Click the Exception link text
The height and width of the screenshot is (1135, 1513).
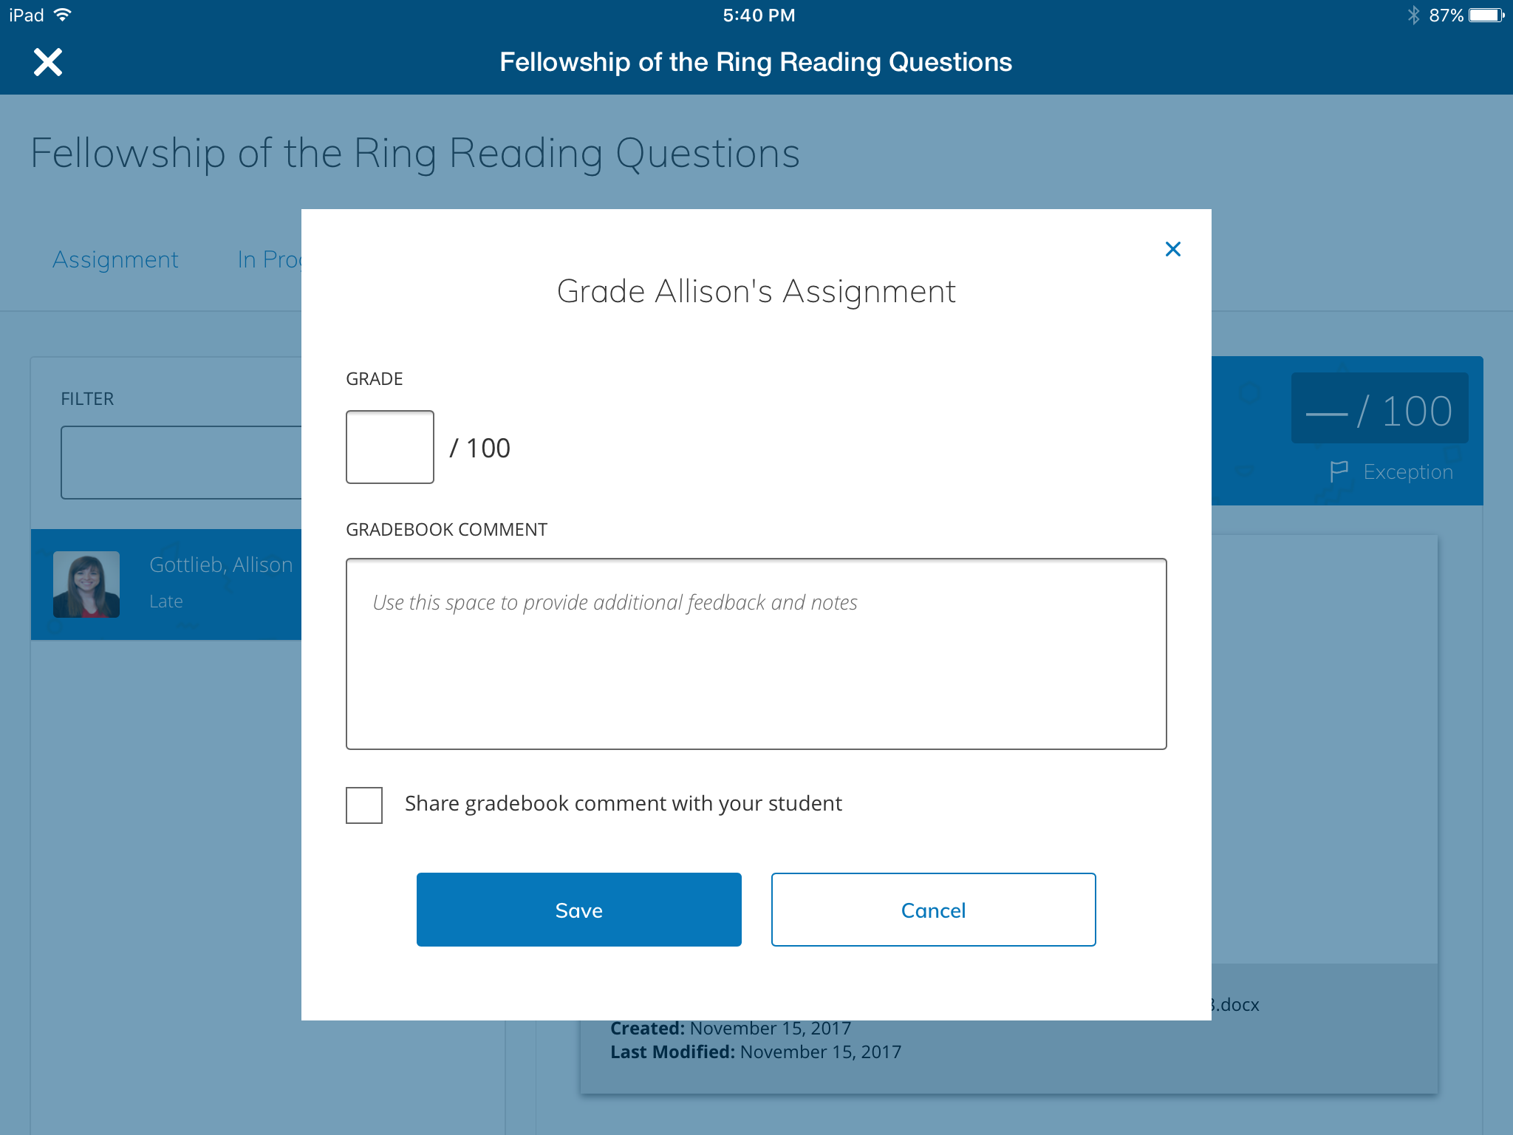(x=1407, y=471)
